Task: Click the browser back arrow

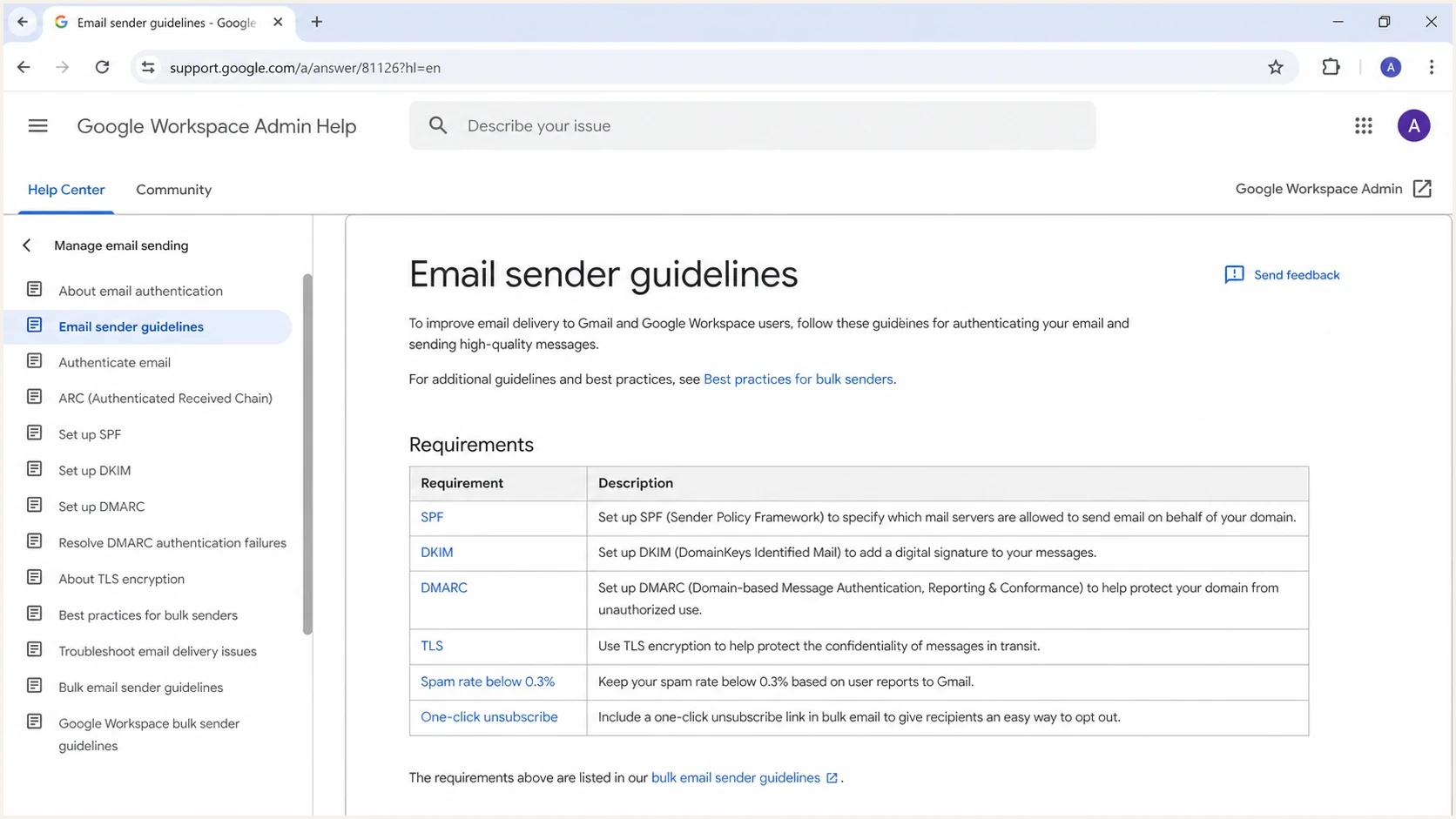Action: click(24, 67)
